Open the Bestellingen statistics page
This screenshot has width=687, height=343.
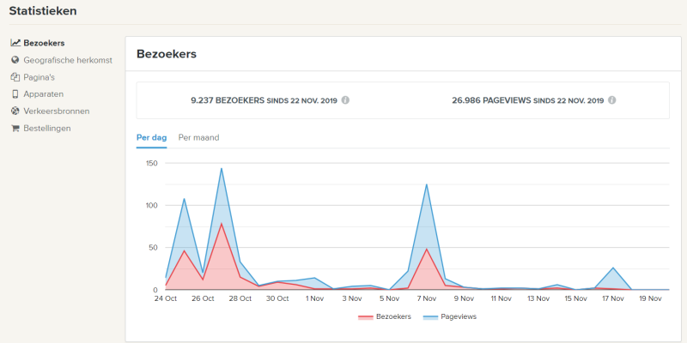[x=47, y=129]
